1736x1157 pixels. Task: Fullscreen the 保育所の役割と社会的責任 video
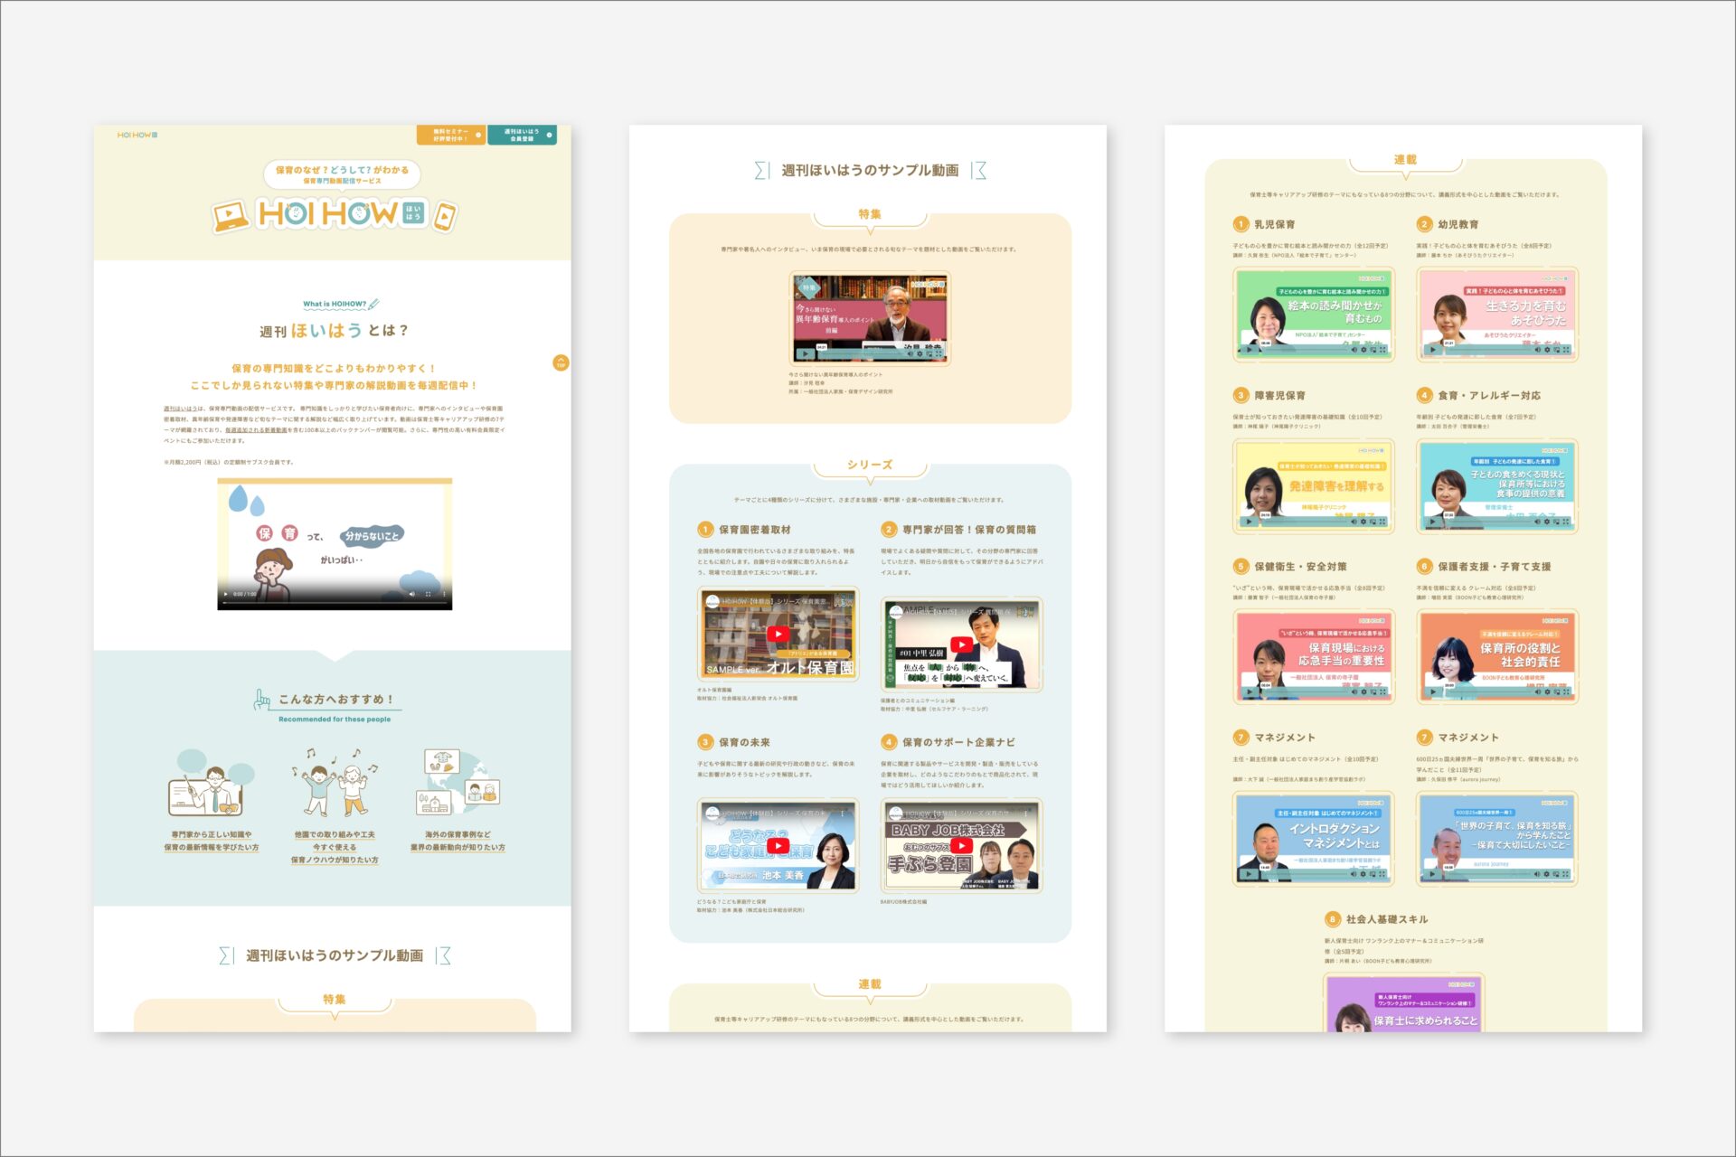coord(1566,692)
